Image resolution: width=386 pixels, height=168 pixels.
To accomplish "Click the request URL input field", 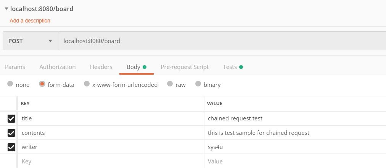I will [x=221, y=41].
